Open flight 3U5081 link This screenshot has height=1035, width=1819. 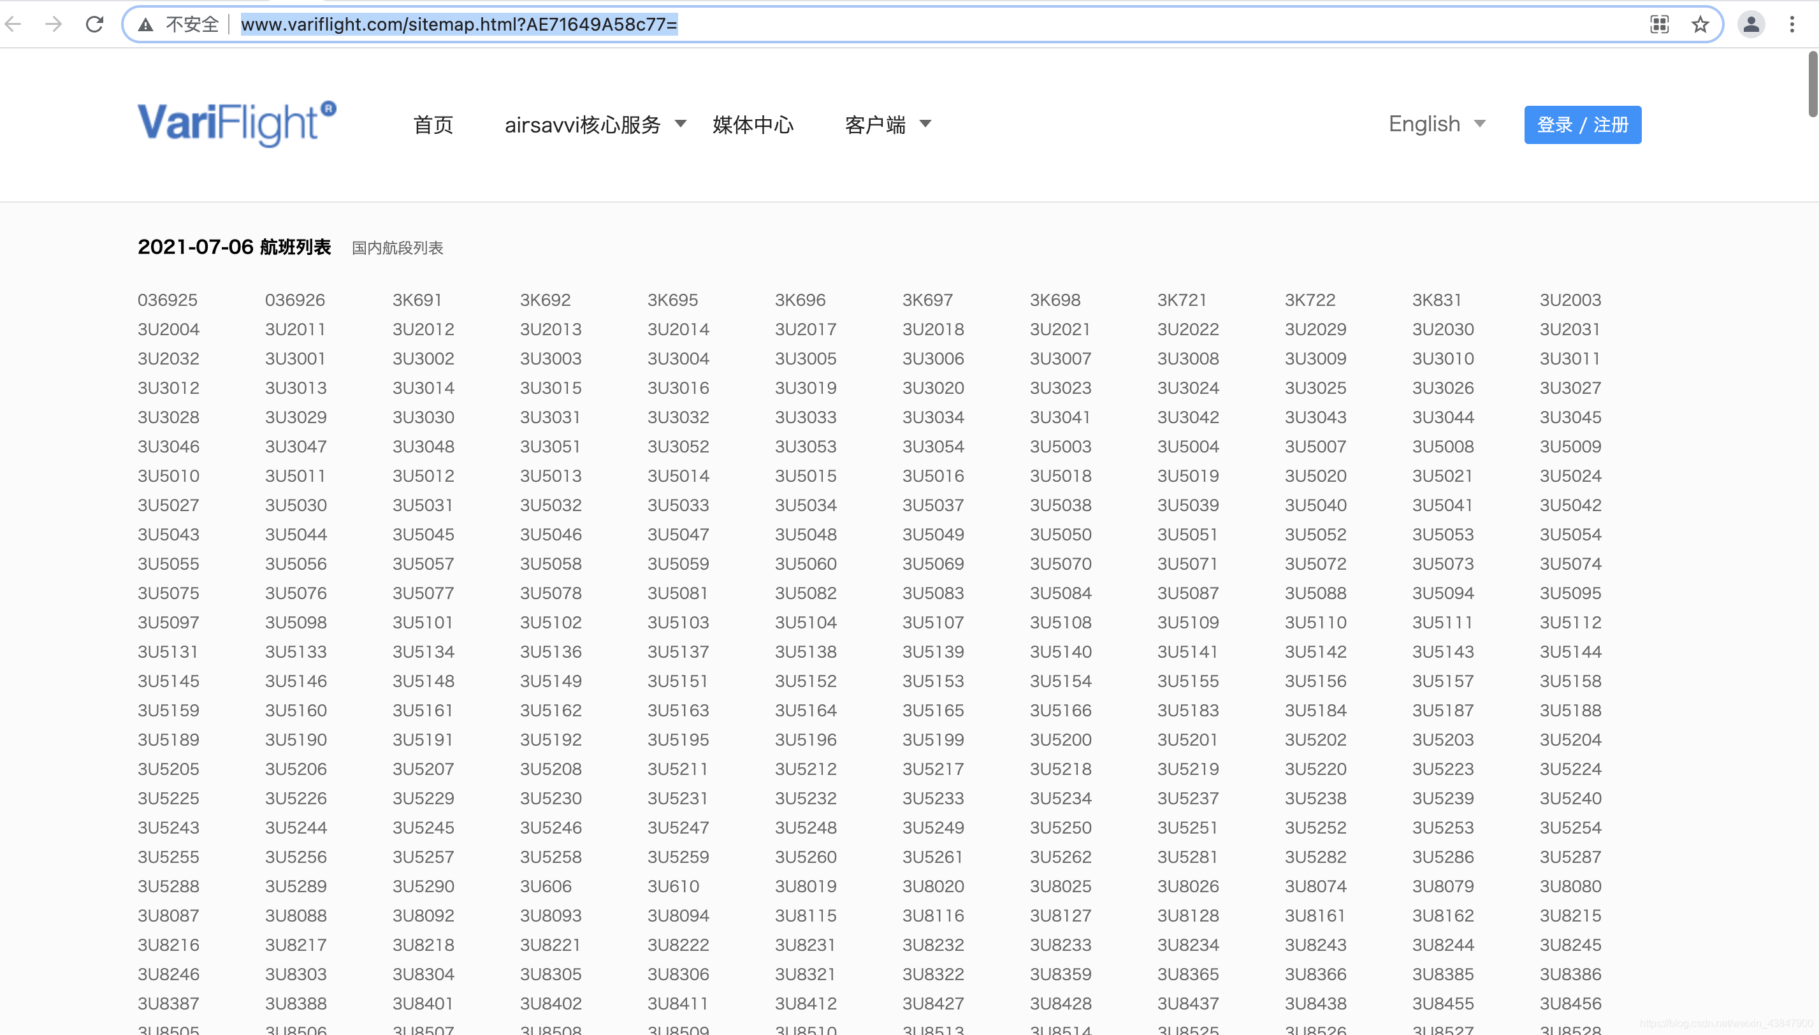(678, 593)
